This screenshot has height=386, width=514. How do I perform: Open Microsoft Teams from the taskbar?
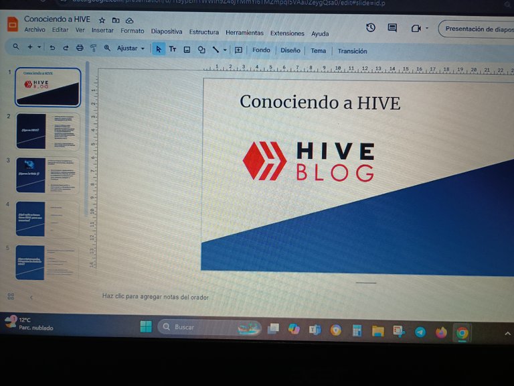pyautogui.click(x=315, y=330)
